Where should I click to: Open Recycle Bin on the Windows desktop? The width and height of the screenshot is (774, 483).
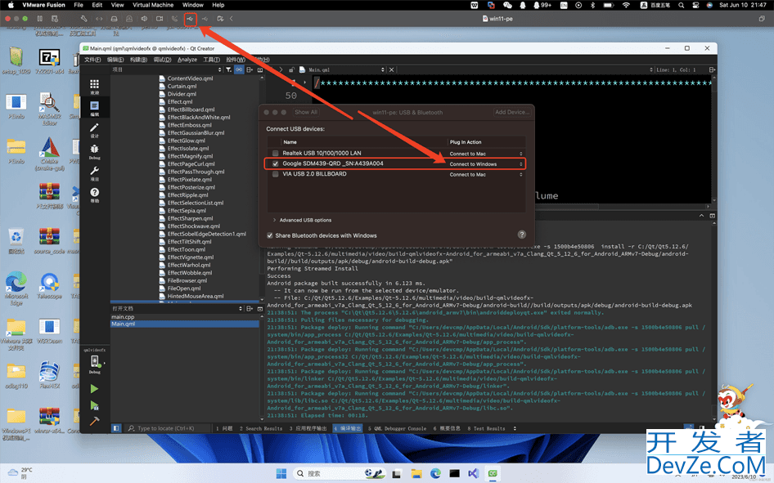pyautogui.click(x=16, y=240)
